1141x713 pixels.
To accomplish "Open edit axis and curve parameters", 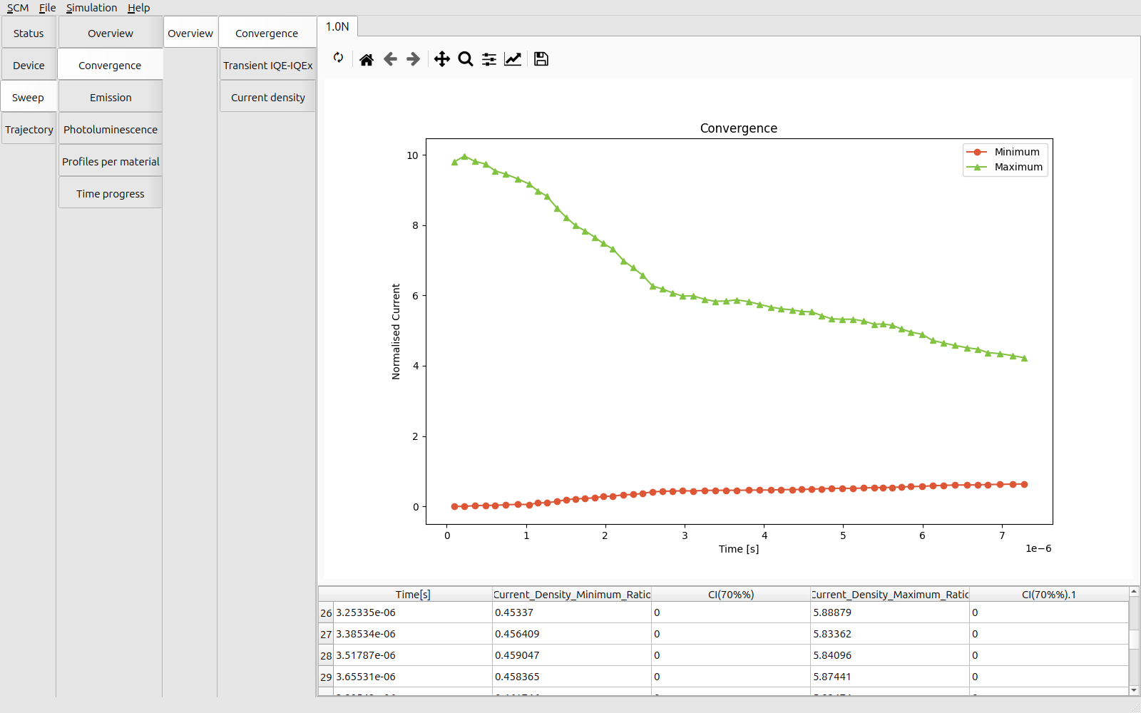I will coord(513,59).
